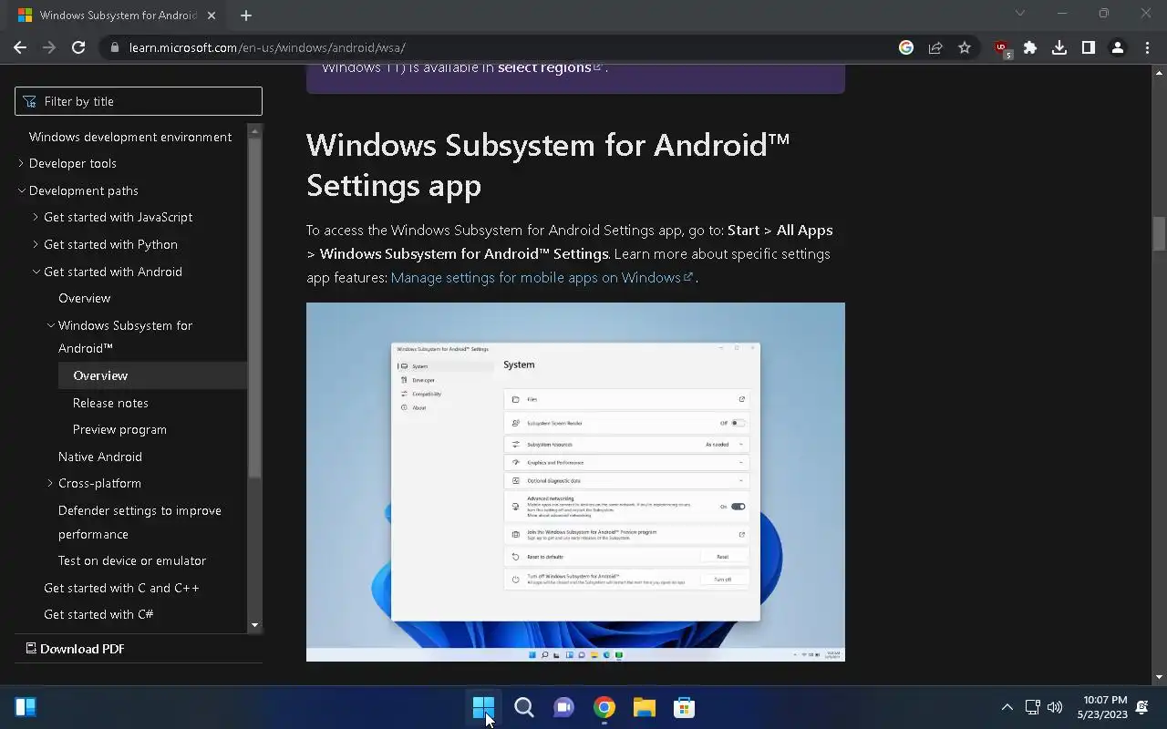Open Teams Chat from taskbar
Screen dimensions: 1167x729
coord(563,707)
